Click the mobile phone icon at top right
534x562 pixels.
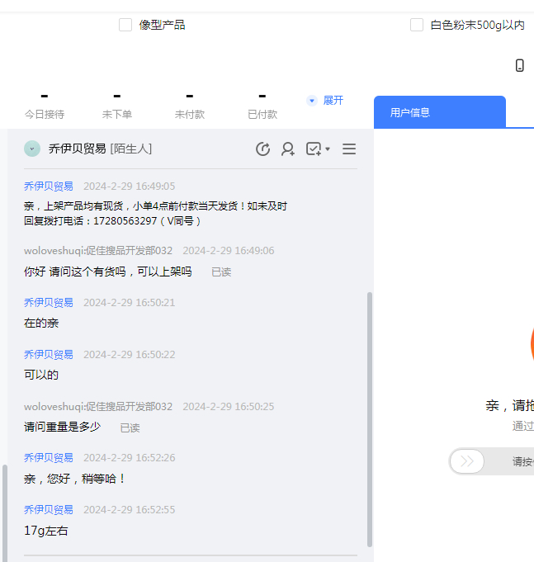[519, 65]
